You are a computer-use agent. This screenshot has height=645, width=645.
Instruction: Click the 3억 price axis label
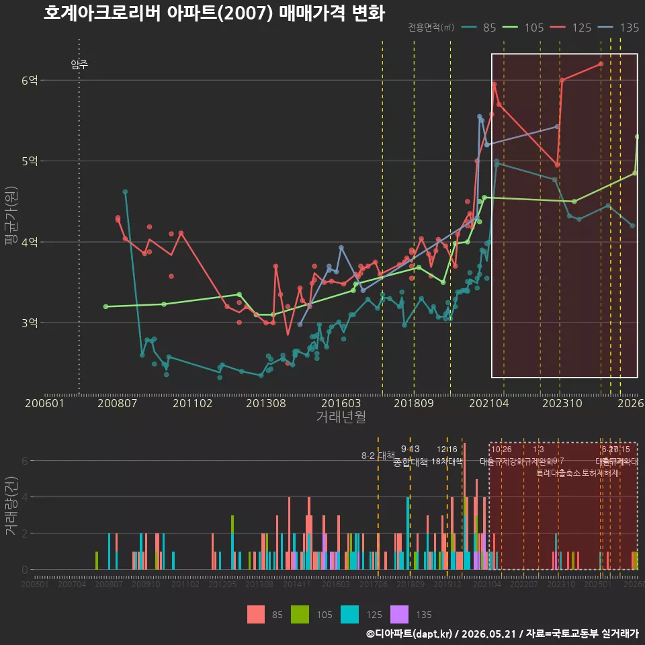click(30, 323)
